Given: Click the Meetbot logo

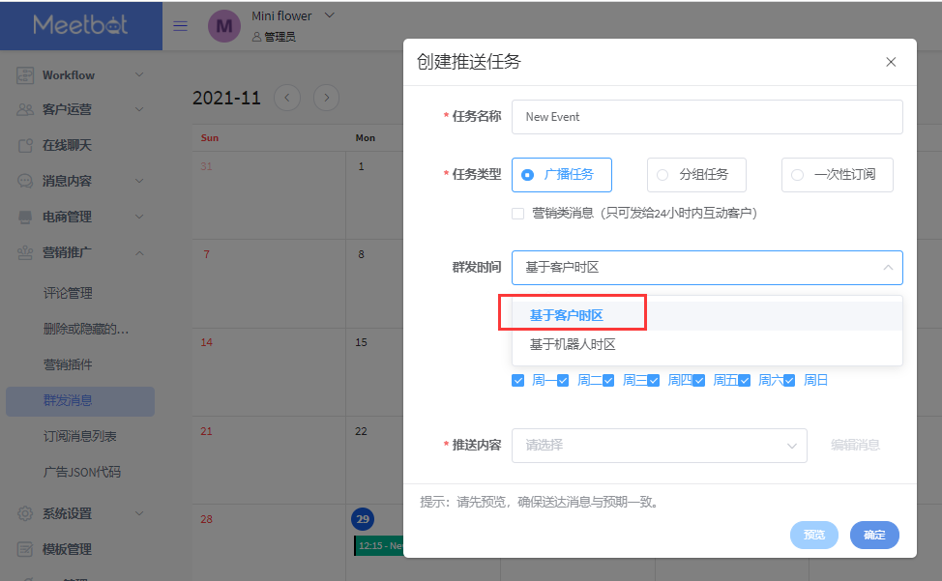Looking at the screenshot, I should coord(80,25).
